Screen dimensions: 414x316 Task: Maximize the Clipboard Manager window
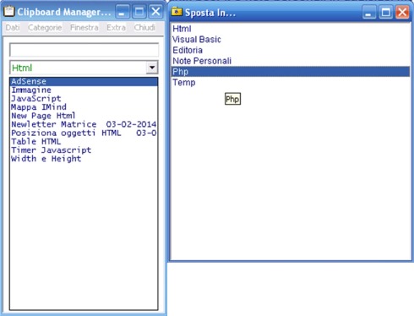click(x=139, y=12)
